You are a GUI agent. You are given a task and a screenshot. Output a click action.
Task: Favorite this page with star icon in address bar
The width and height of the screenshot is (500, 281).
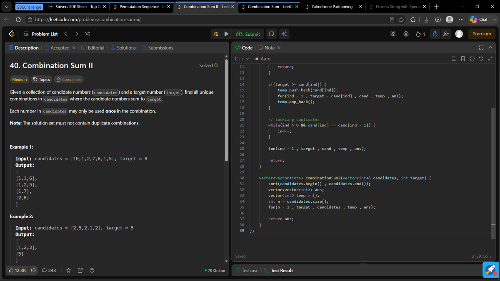(x=401, y=20)
